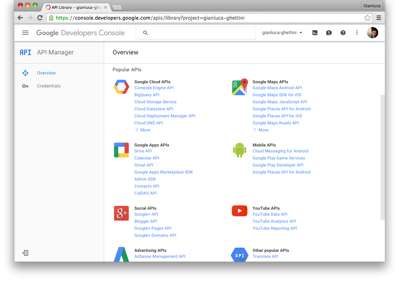Click the Overview sidebar icon
The width and height of the screenshot is (399, 281).
tap(25, 73)
